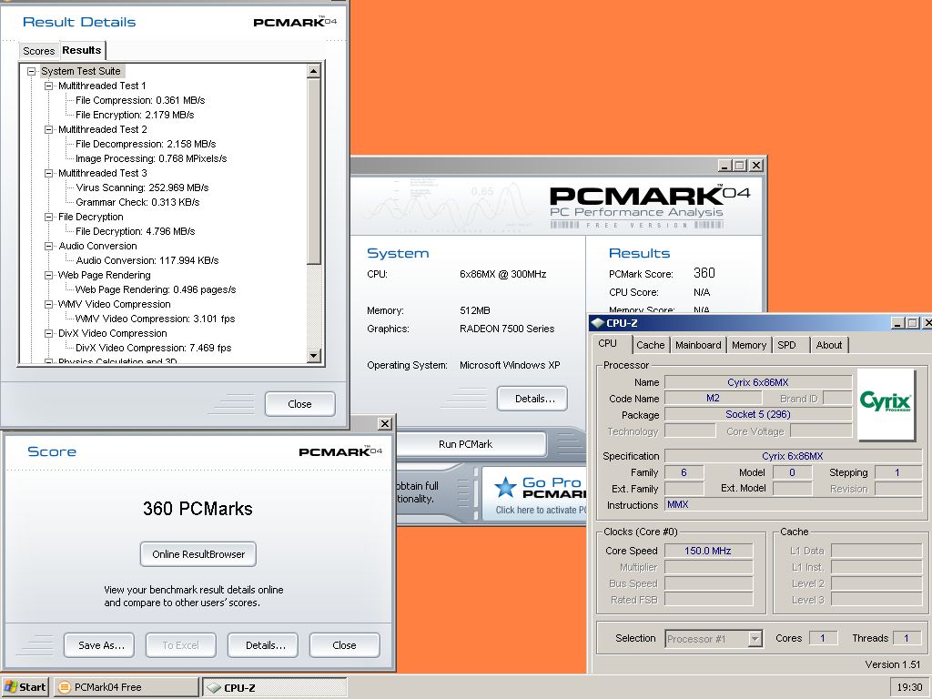Open the Mainboard tab in CPU-Z

tap(698, 345)
